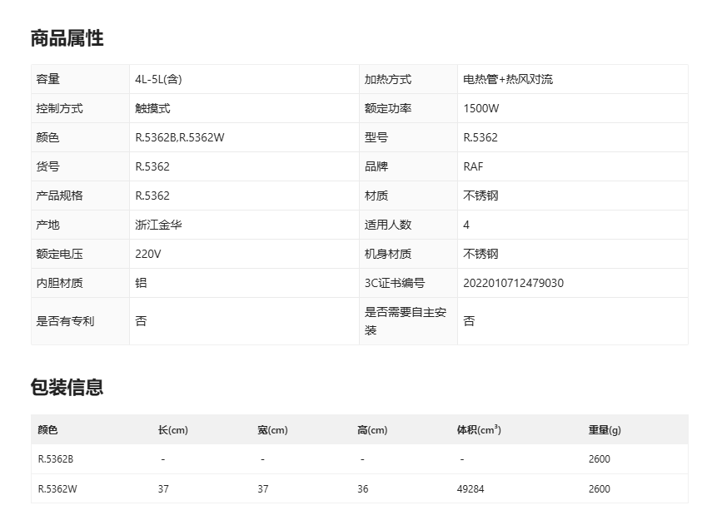This screenshot has width=702, height=525.
Task: Click the 品牌 value RAF
Action: (473, 166)
